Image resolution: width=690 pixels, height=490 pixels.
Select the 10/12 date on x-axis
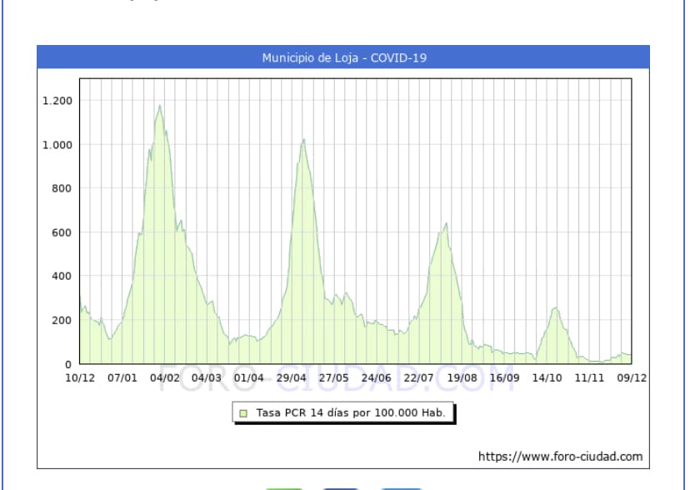[80, 377]
